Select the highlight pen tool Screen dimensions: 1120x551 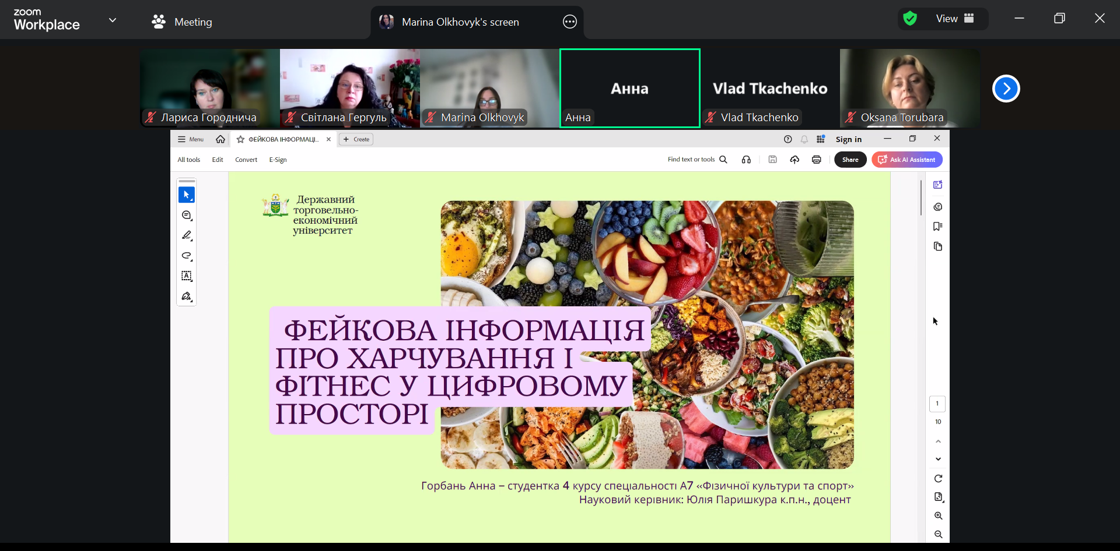pos(187,235)
